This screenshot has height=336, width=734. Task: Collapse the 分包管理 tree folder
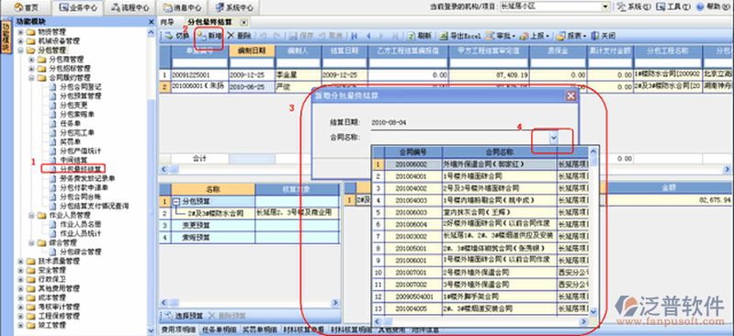point(20,50)
